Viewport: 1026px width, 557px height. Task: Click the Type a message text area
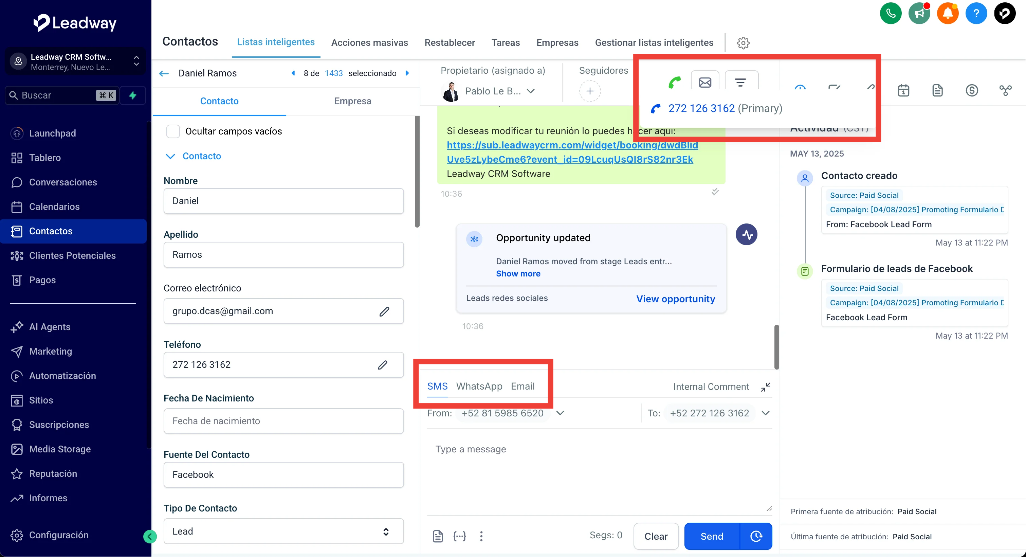tap(598, 470)
